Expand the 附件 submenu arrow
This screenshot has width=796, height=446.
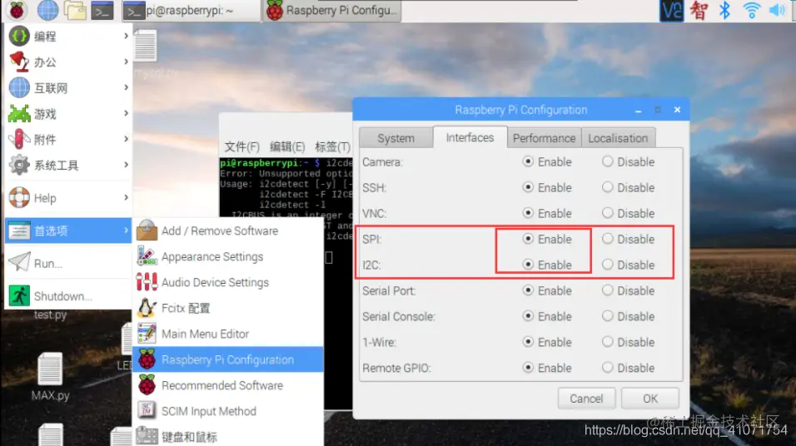[x=126, y=138]
